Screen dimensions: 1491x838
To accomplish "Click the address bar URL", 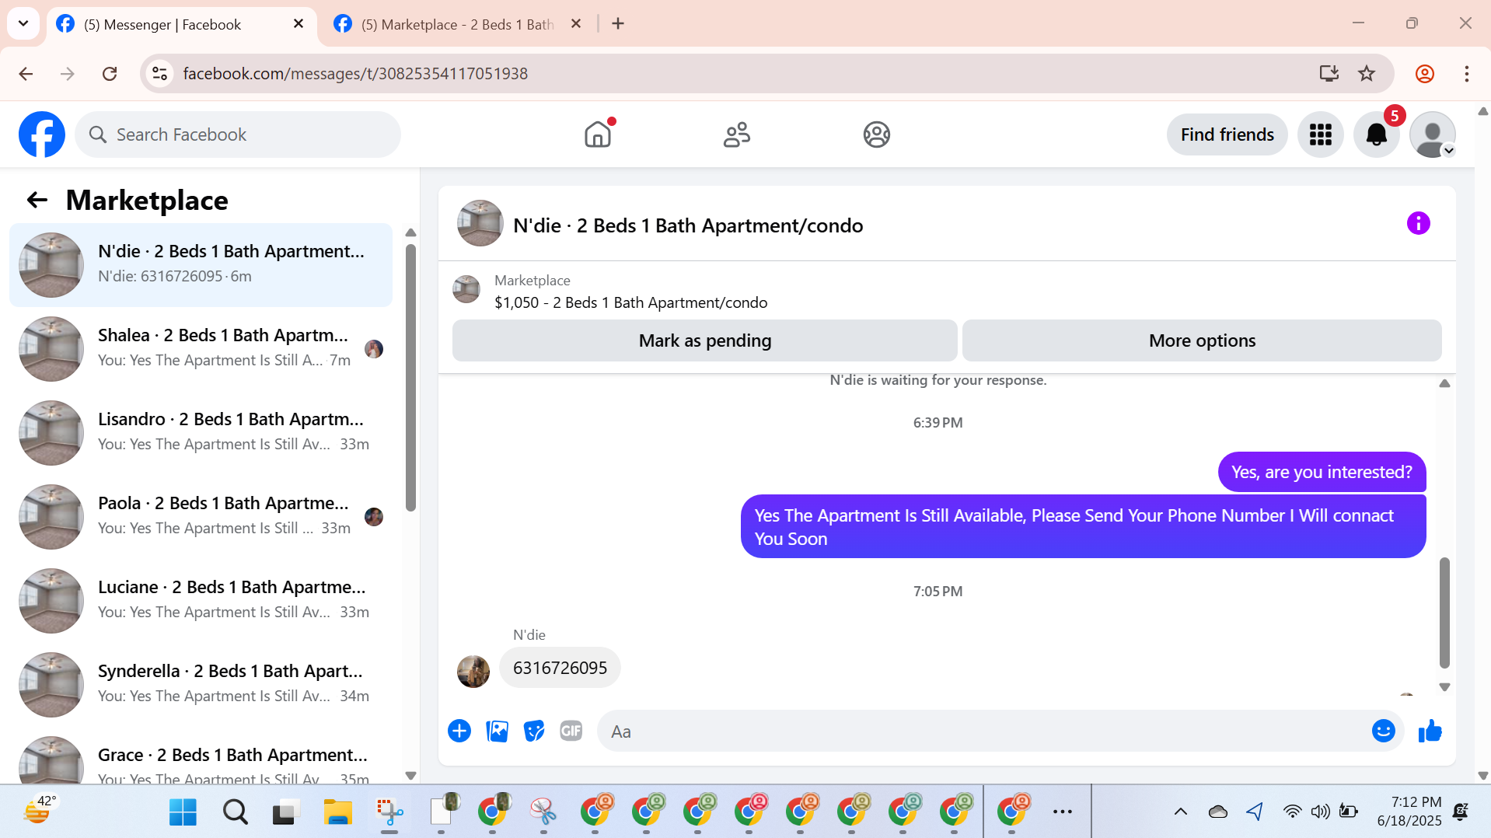I will (x=355, y=74).
